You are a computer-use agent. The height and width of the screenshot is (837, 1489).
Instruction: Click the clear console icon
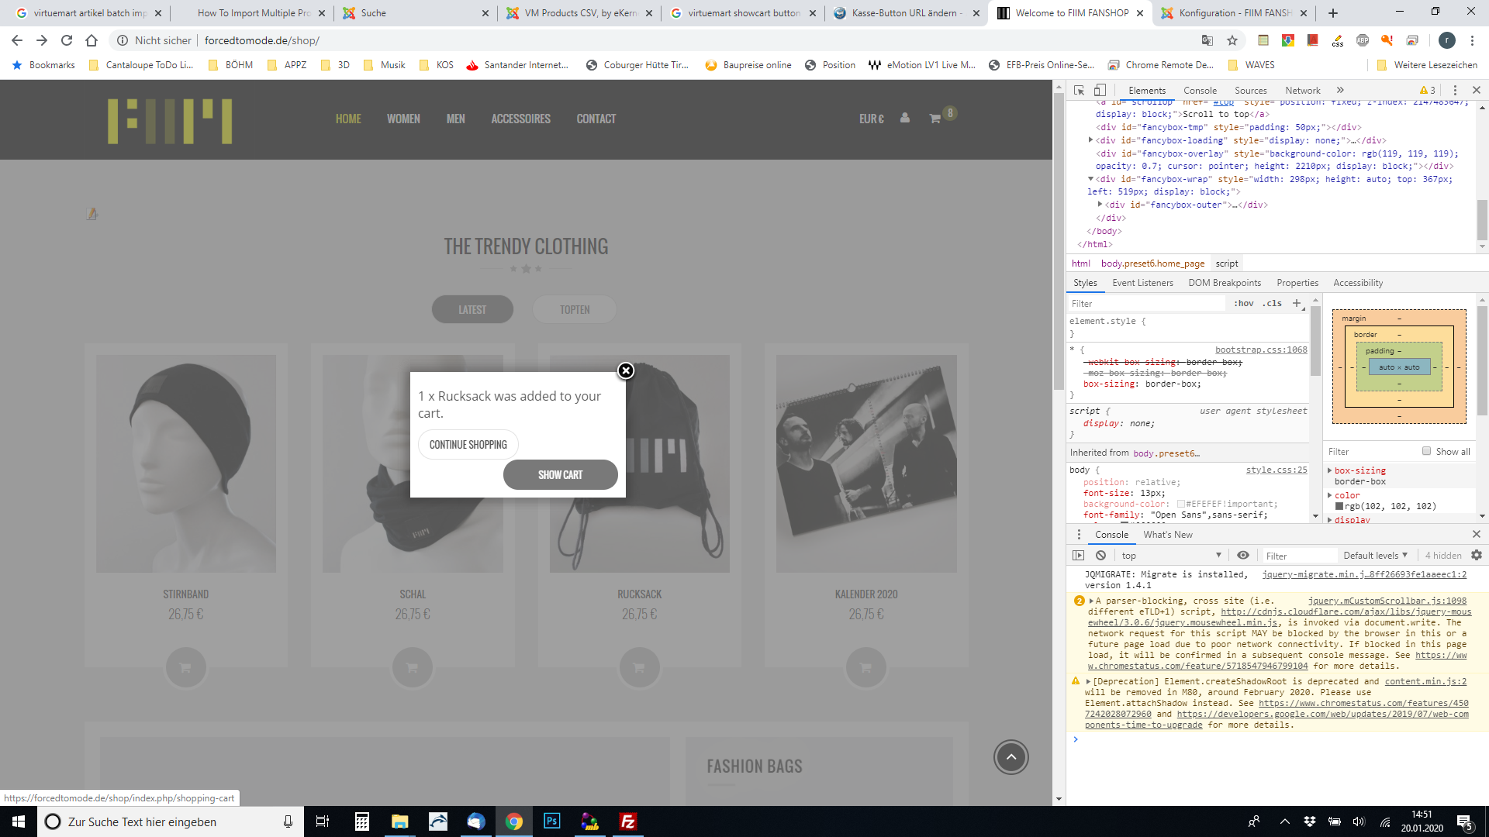coord(1100,556)
